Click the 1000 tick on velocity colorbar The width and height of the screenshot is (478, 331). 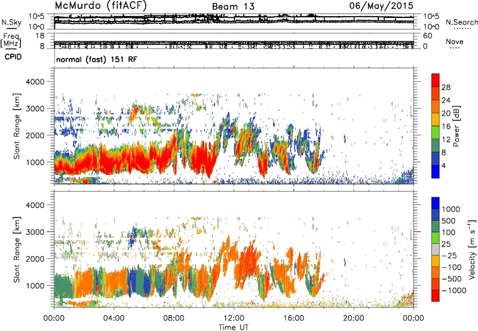coord(451,209)
